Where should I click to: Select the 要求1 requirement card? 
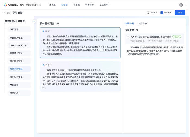pos(80,43)
